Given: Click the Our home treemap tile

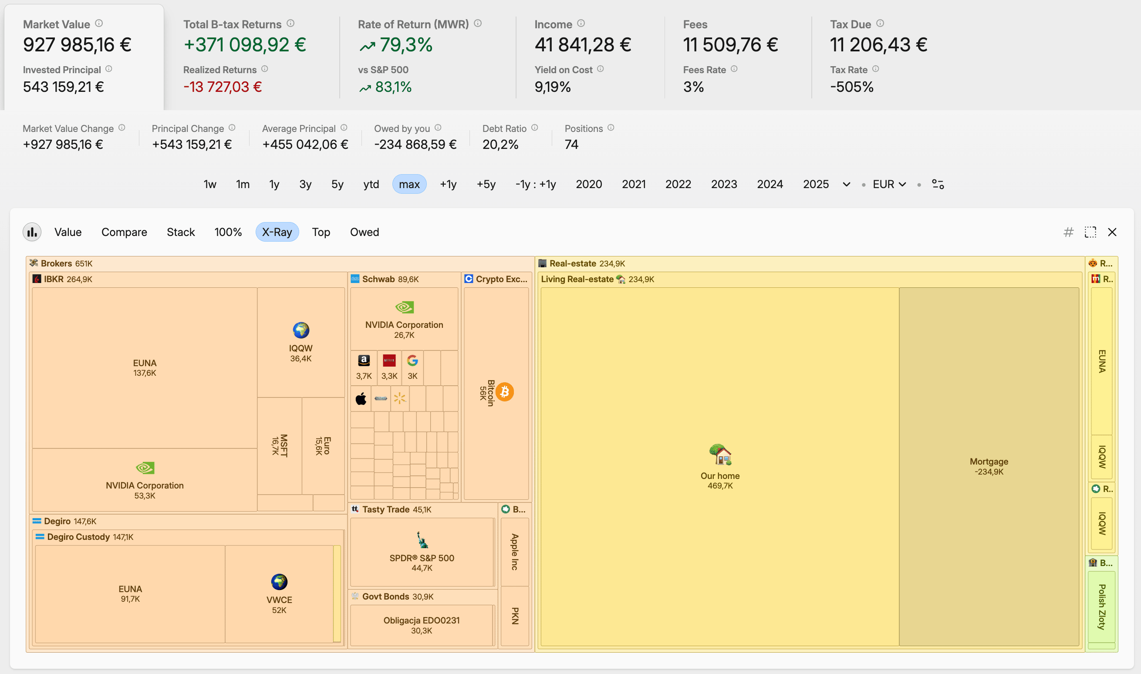Looking at the screenshot, I should click(x=720, y=466).
